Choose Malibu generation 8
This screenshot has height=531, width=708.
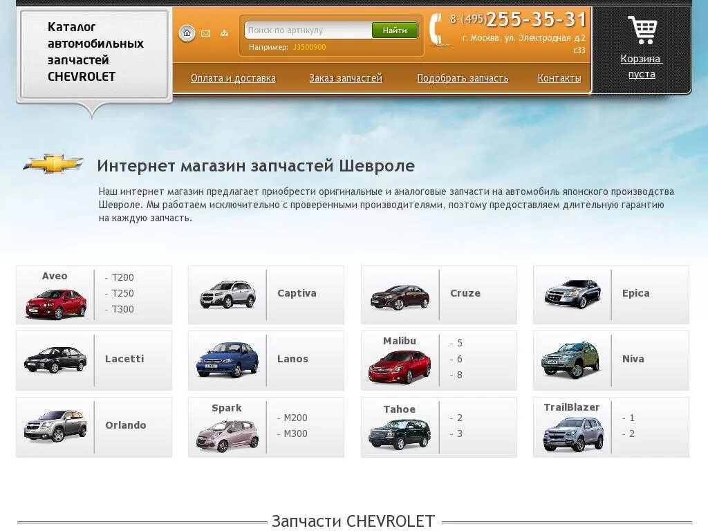click(459, 375)
